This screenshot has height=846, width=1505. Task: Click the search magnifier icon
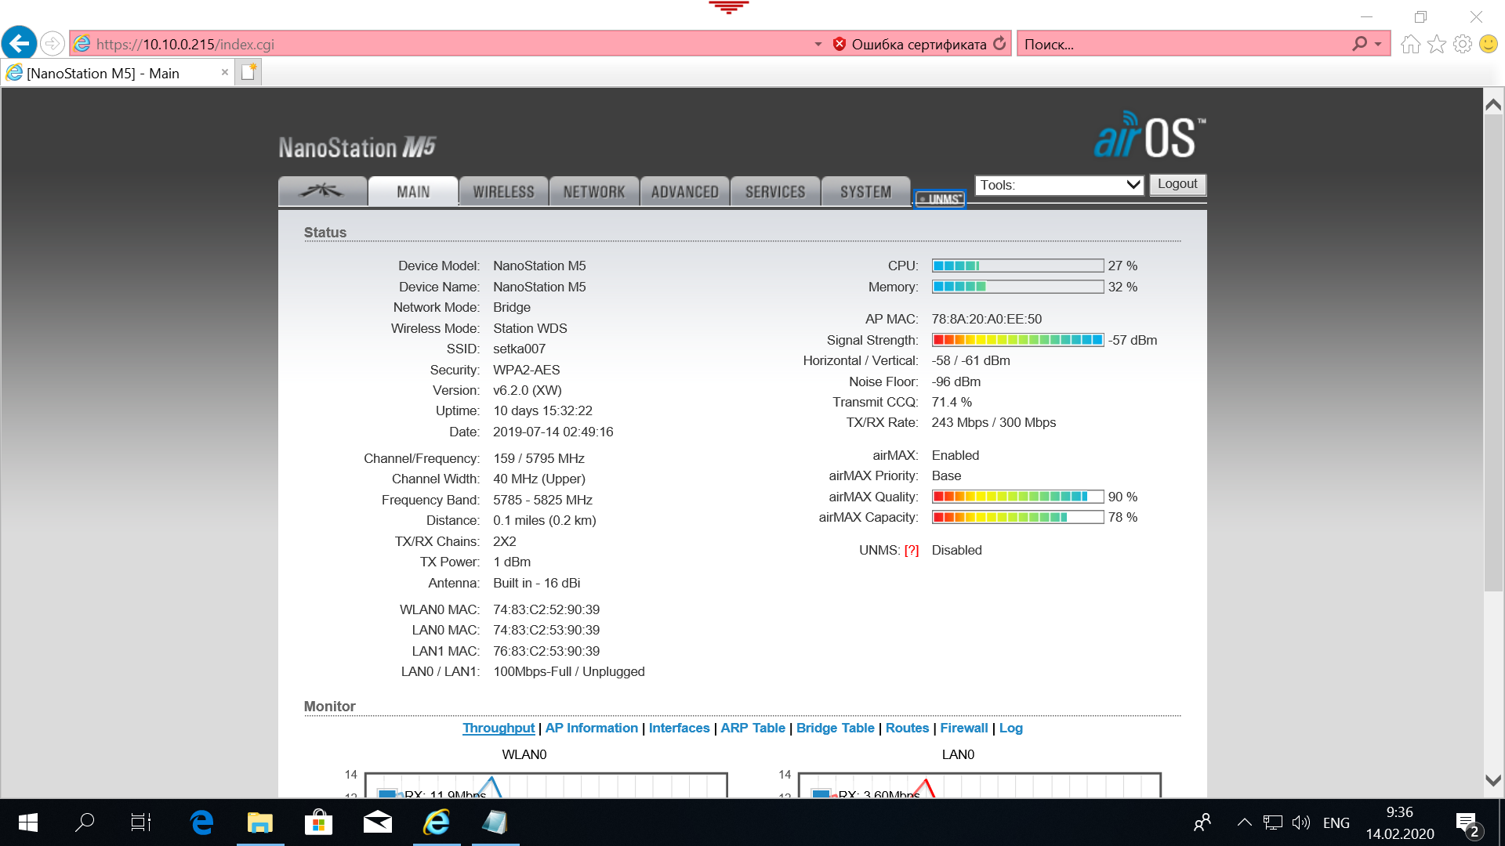click(1359, 44)
